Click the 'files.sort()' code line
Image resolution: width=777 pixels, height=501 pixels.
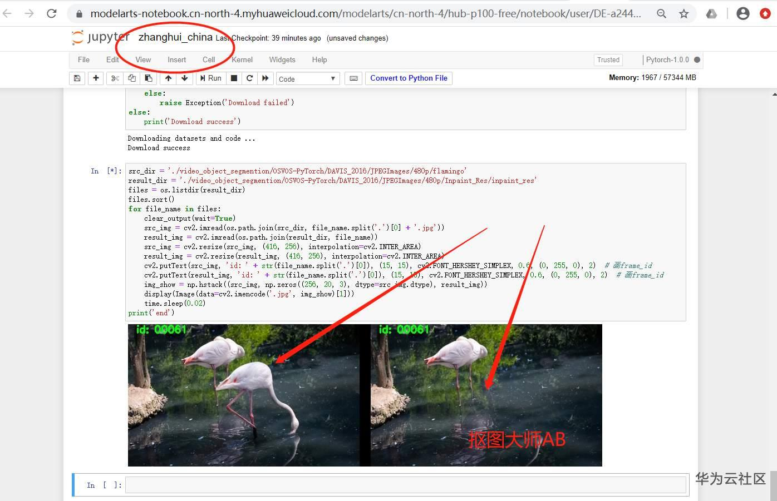[x=151, y=200]
